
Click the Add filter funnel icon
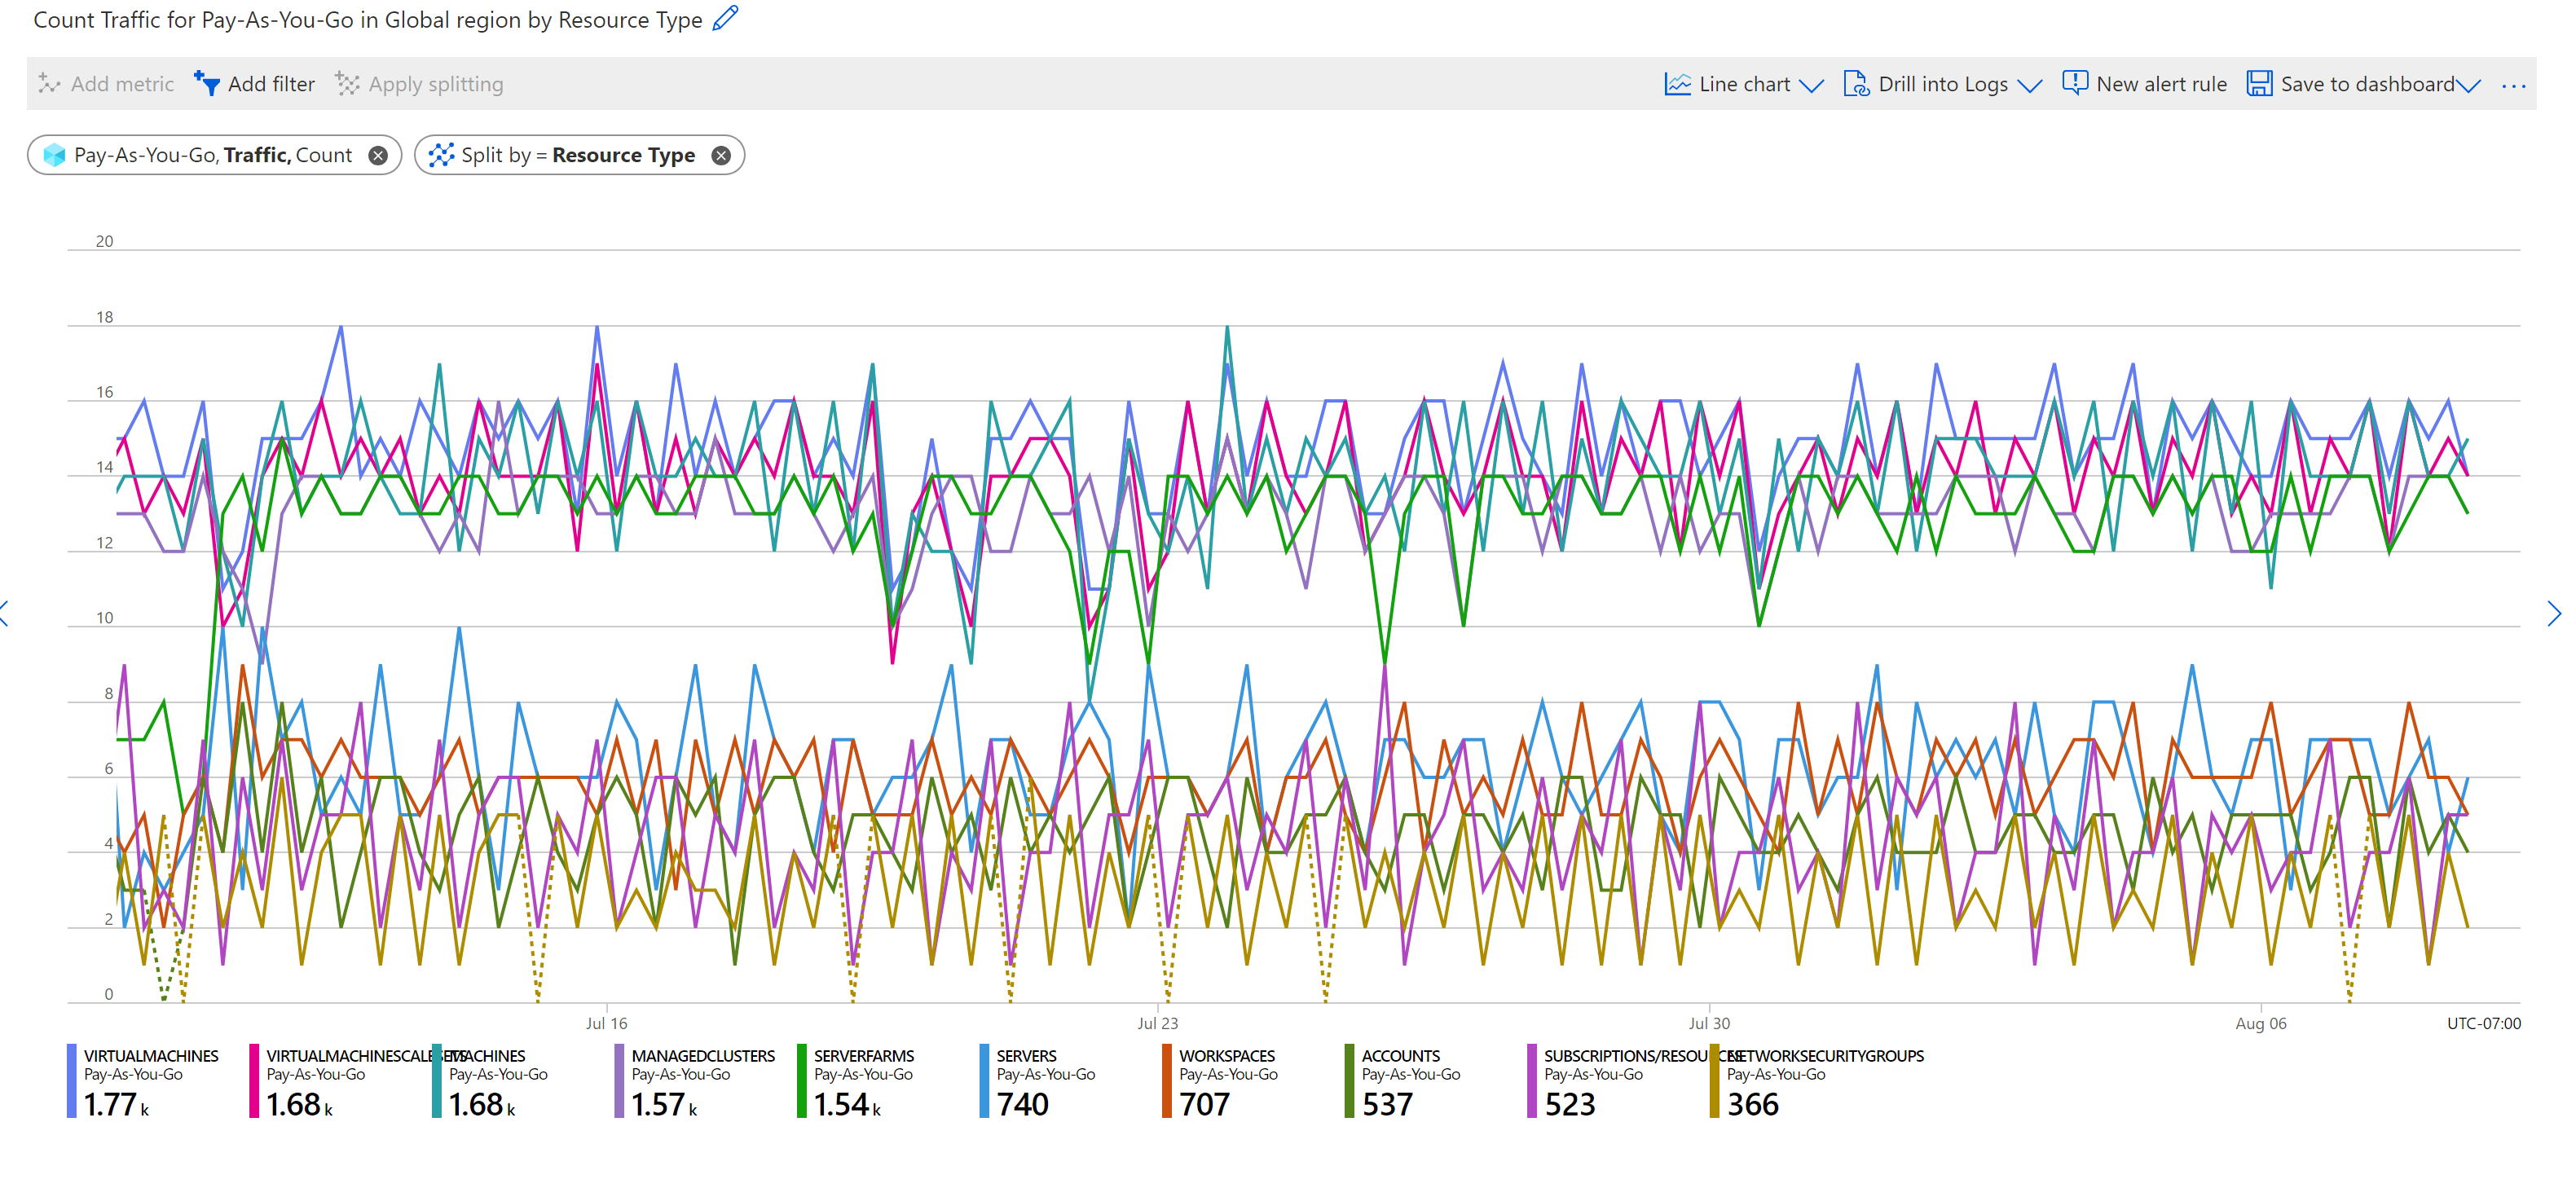[x=207, y=84]
